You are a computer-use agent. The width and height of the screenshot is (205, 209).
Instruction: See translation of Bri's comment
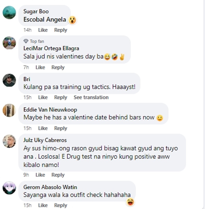91,97
